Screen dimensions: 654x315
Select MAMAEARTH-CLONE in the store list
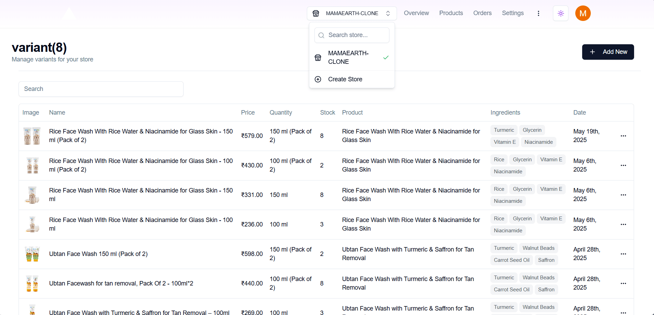352,57
